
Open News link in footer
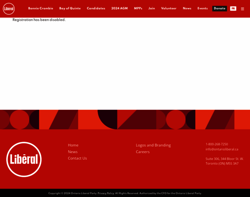(x=73, y=152)
